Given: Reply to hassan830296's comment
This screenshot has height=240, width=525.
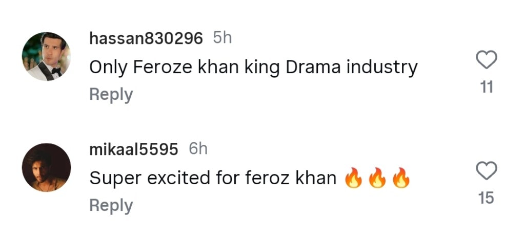Looking at the screenshot, I should (x=111, y=95).
